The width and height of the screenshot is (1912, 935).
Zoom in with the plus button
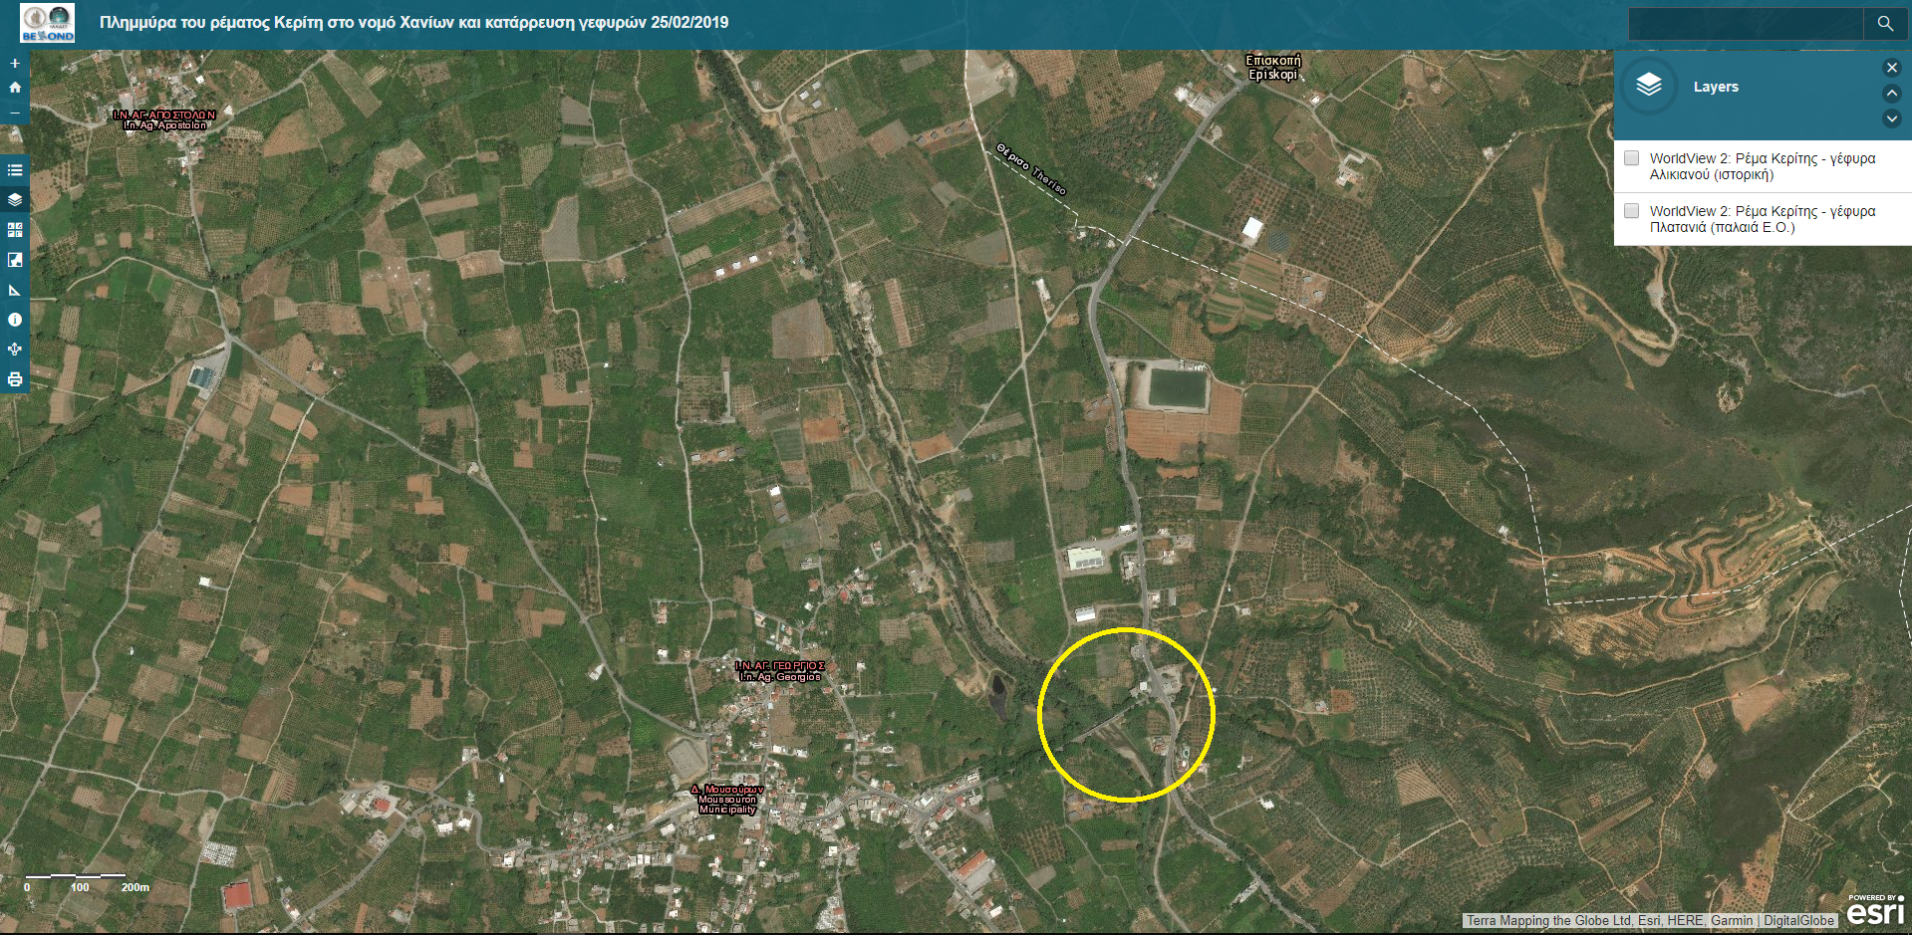[x=15, y=64]
